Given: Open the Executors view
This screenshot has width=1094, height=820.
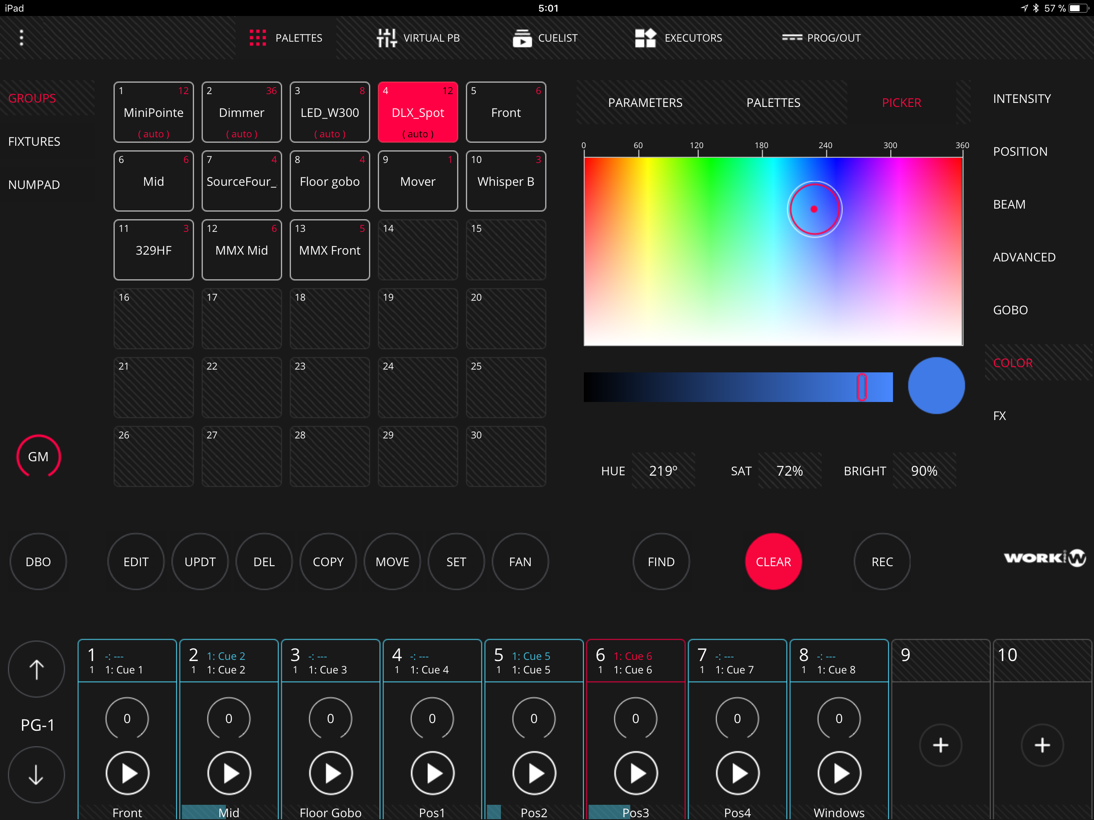Looking at the screenshot, I should pyautogui.click(x=678, y=38).
